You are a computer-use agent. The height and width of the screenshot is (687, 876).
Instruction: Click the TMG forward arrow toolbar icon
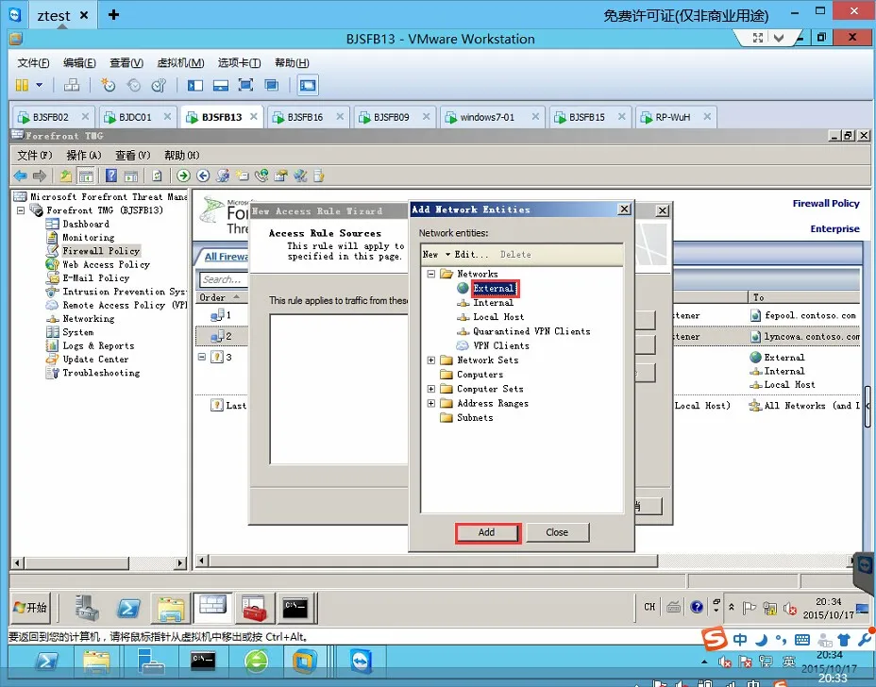[x=40, y=176]
